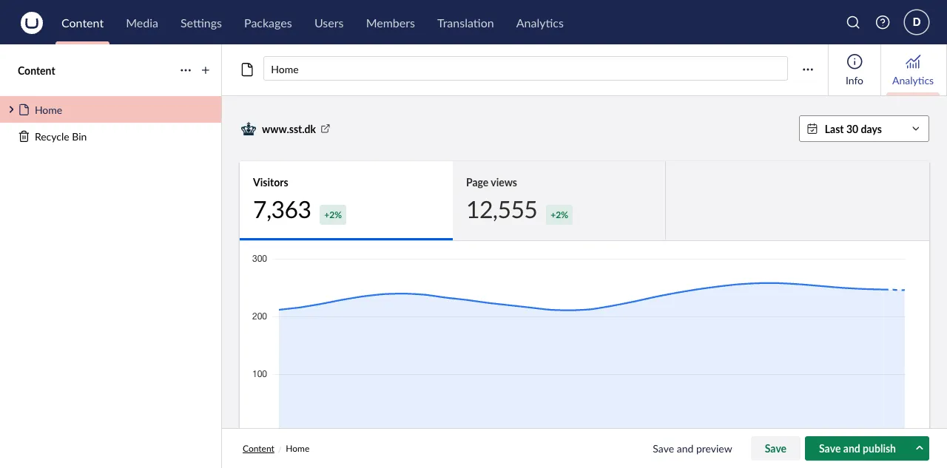Viewport: 947px width, 468px height.
Task: Click the plus icon to create content
Action: coord(206,71)
